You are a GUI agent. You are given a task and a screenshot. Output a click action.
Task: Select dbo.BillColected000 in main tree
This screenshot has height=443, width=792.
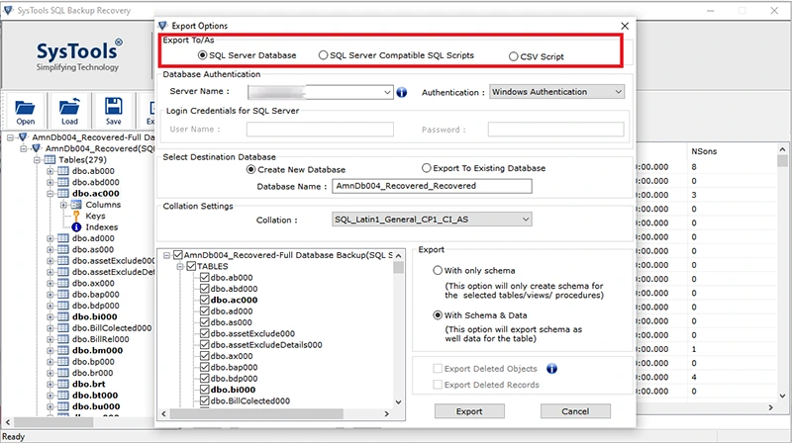click(112, 328)
